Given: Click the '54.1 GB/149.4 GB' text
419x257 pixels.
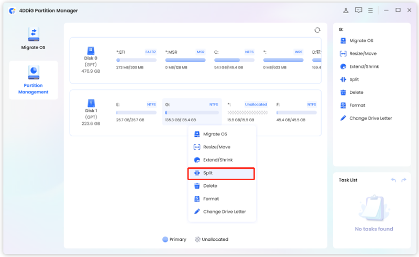Looking at the screenshot, I should 228,67.
